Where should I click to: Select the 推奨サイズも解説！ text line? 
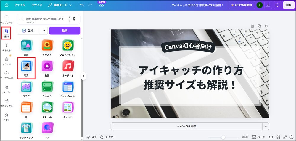tap(190, 85)
